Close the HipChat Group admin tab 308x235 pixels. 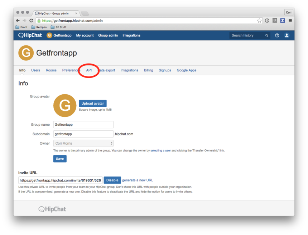pos(76,14)
